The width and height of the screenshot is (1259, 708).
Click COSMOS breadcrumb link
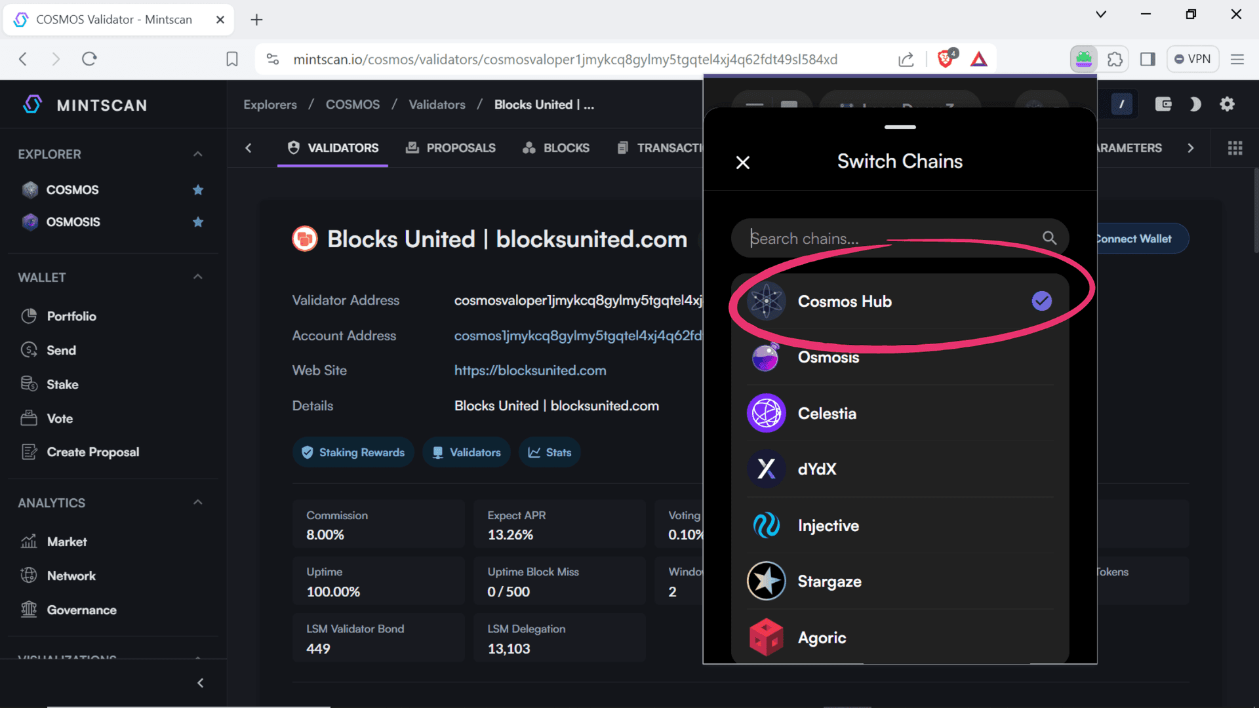tap(353, 105)
